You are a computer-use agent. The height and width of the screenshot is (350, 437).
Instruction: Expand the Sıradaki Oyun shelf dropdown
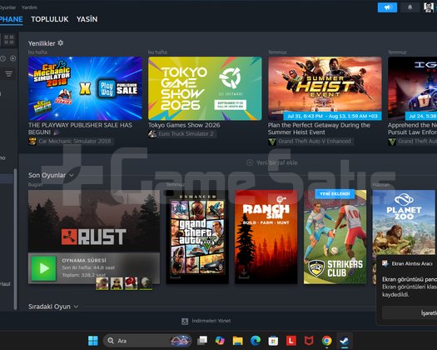click(x=76, y=307)
